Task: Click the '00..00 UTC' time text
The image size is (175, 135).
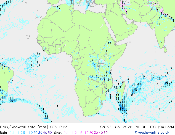Action: pos(146,127)
